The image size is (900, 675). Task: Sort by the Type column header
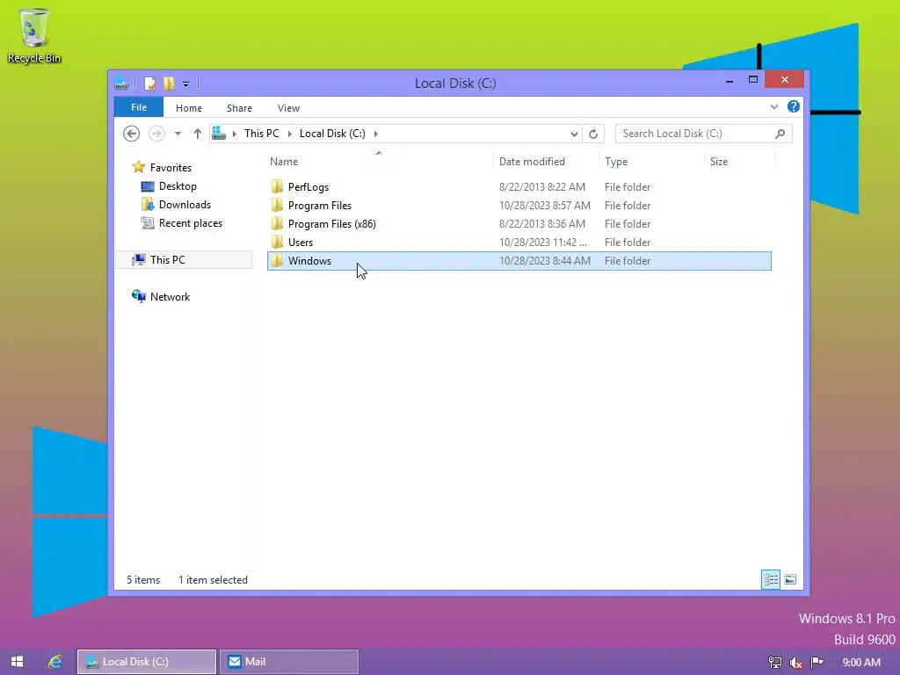point(616,162)
